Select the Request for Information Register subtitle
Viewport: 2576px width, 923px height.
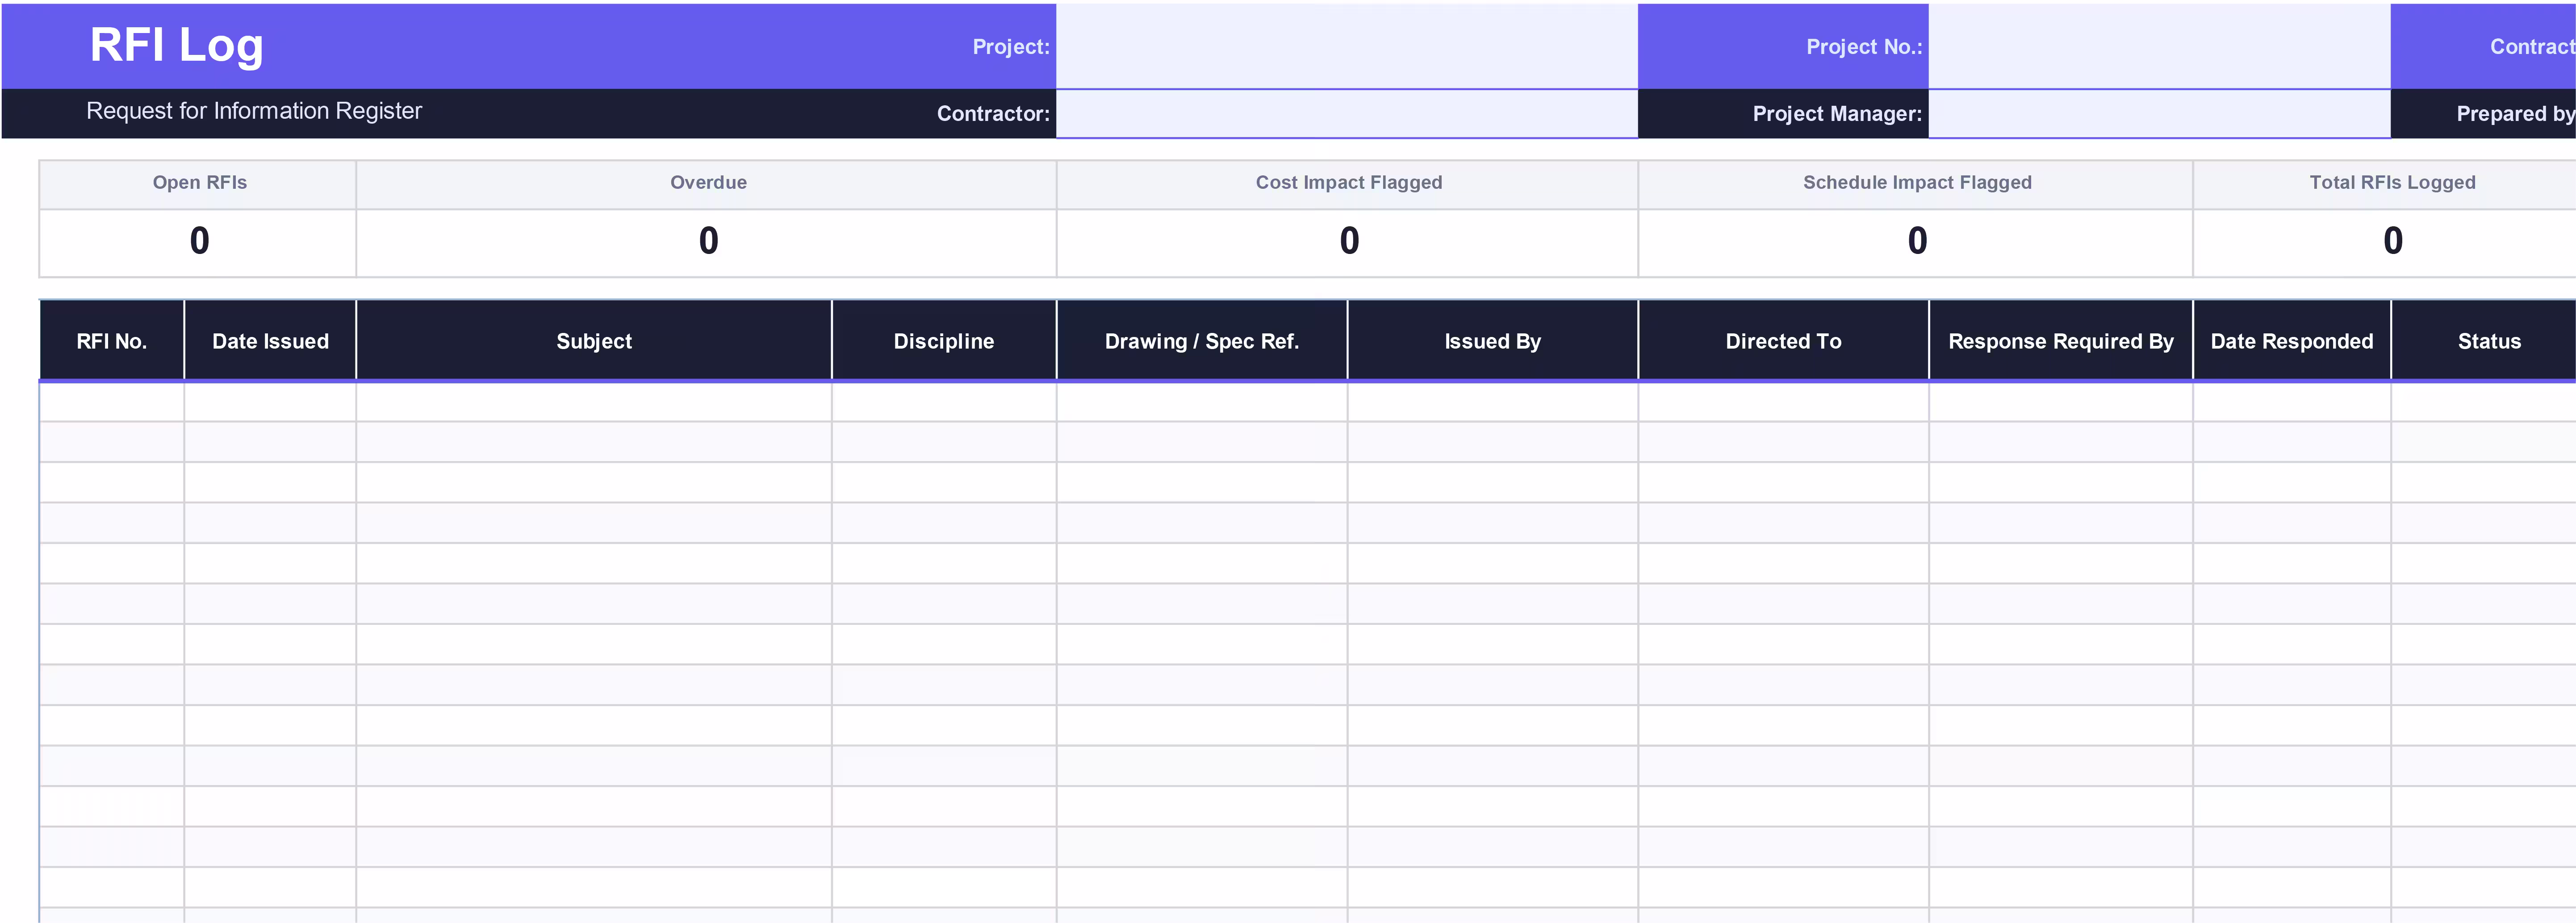pos(254,111)
